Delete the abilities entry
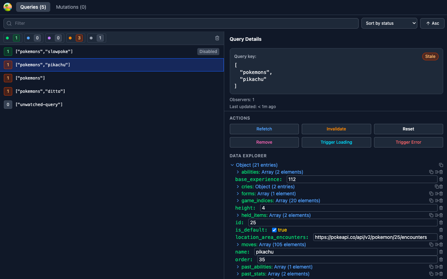447x279 pixels. click(x=441, y=172)
